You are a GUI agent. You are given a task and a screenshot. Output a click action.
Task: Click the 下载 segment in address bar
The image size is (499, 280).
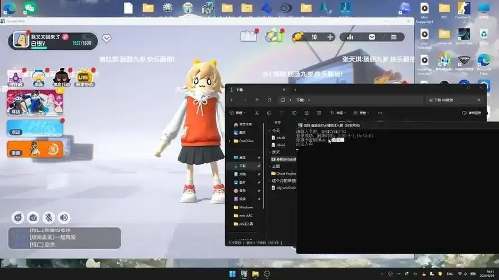300,100
